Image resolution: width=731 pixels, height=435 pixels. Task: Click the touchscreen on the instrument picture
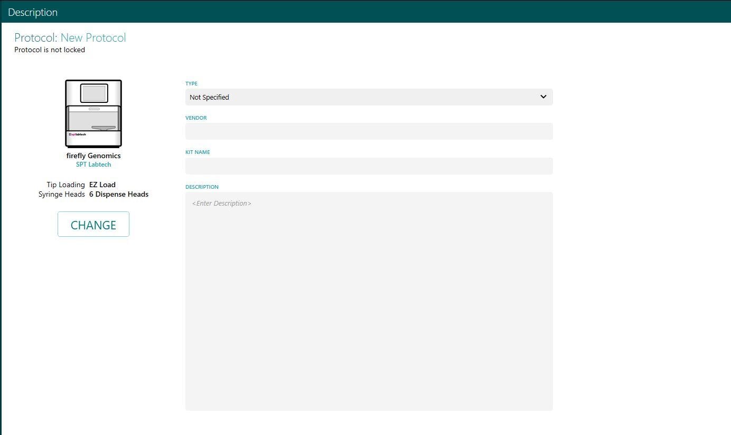(94, 93)
